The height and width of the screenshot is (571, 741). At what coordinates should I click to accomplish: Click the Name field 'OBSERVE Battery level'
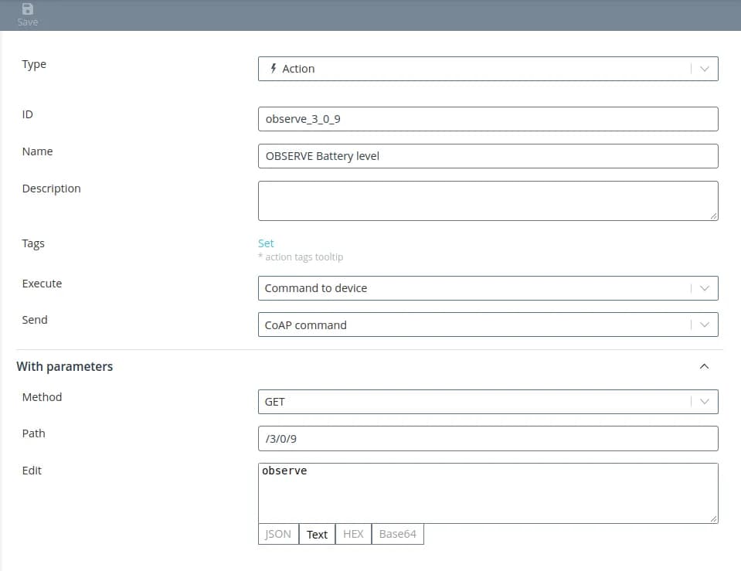[487, 156]
